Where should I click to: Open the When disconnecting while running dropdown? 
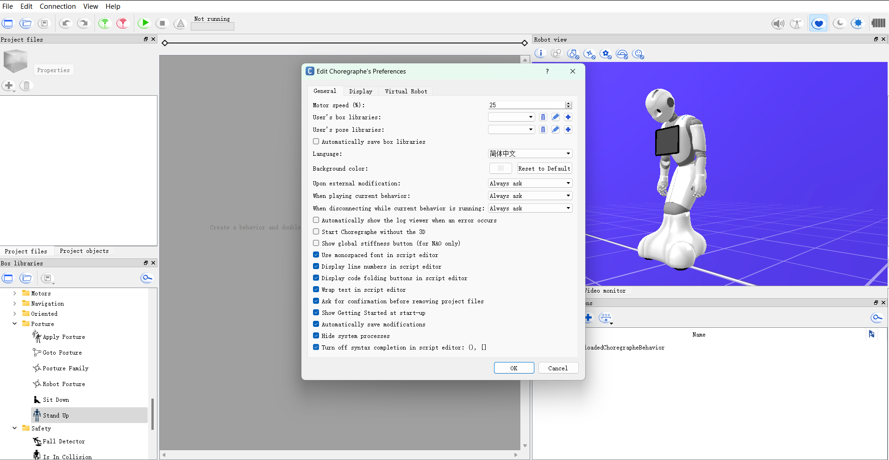point(530,208)
